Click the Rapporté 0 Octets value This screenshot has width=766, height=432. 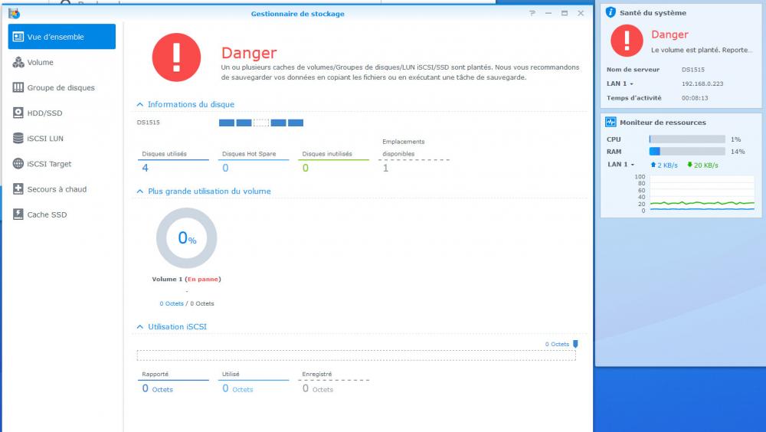click(x=157, y=389)
